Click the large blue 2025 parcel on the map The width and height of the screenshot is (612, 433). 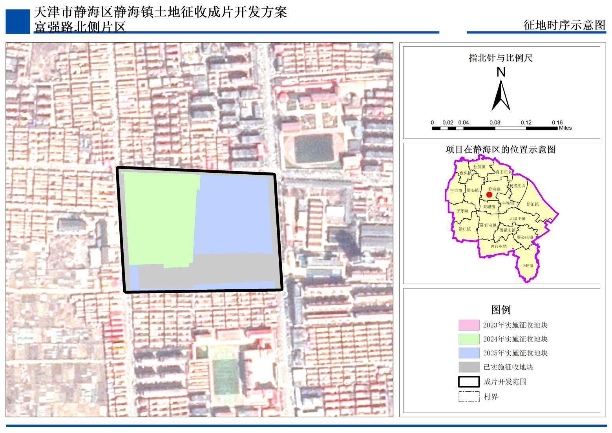point(234,214)
